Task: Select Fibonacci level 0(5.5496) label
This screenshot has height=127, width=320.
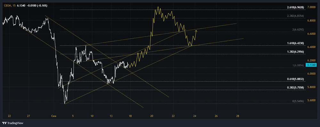Action: (298, 101)
